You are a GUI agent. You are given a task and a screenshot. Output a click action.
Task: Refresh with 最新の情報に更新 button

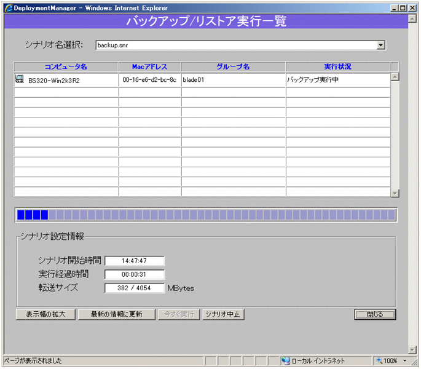click(116, 314)
